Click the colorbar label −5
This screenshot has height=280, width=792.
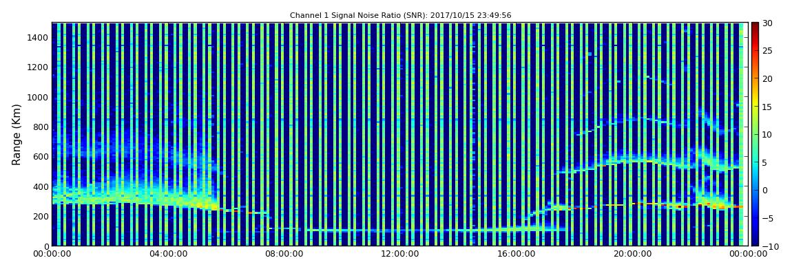(x=768, y=218)
